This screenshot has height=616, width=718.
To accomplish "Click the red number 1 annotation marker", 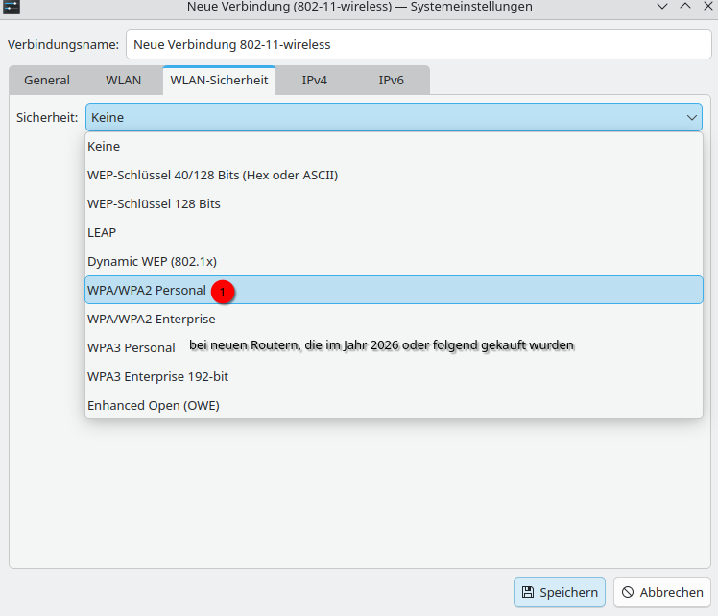I will point(223,291).
